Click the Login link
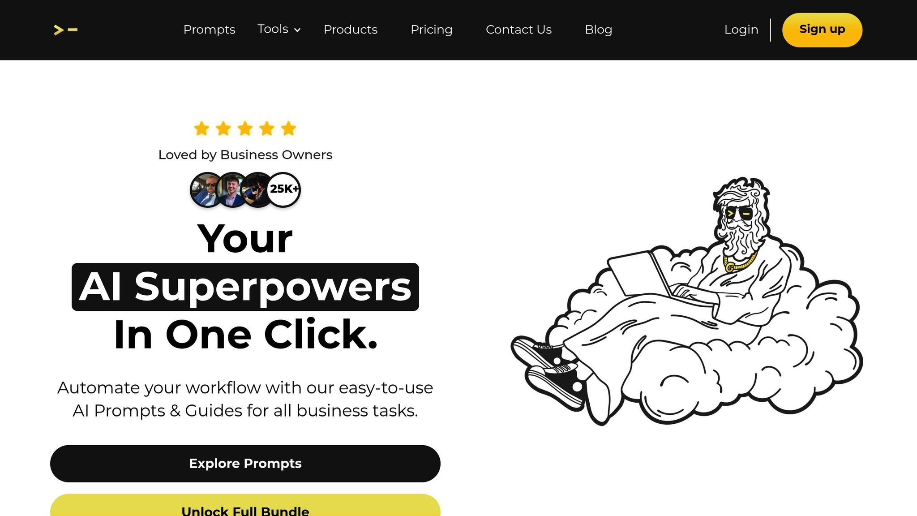Viewport: 917px width, 516px height. pos(741,30)
